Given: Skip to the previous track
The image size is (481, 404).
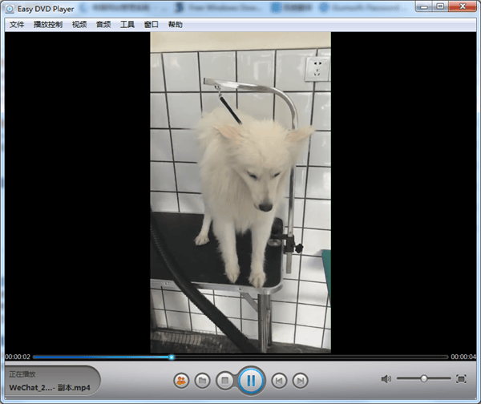Looking at the screenshot, I should click(x=278, y=379).
